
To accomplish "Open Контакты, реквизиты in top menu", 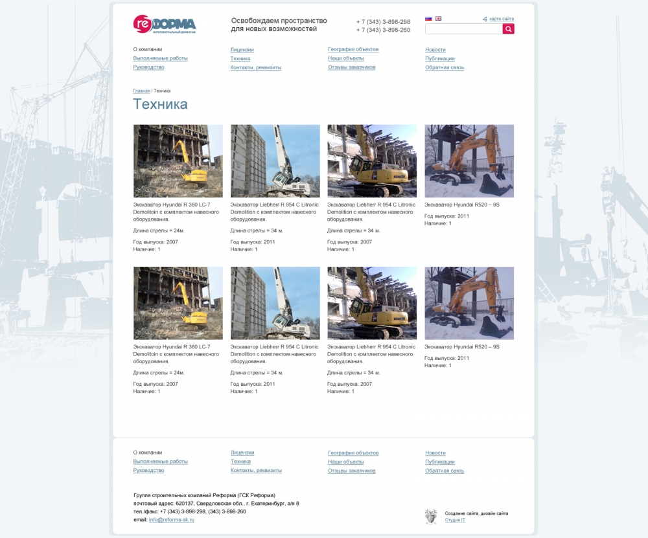I will click(x=256, y=67).
